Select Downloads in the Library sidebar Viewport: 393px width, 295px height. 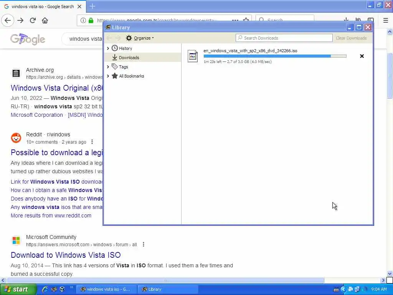point(129,58)
